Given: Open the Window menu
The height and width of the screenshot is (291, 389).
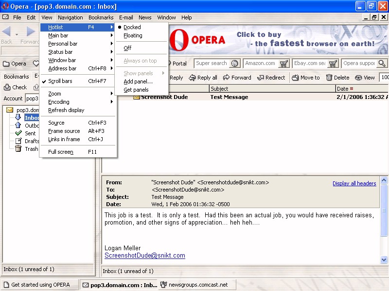Looking at the screenshot, I should [166, 17].
